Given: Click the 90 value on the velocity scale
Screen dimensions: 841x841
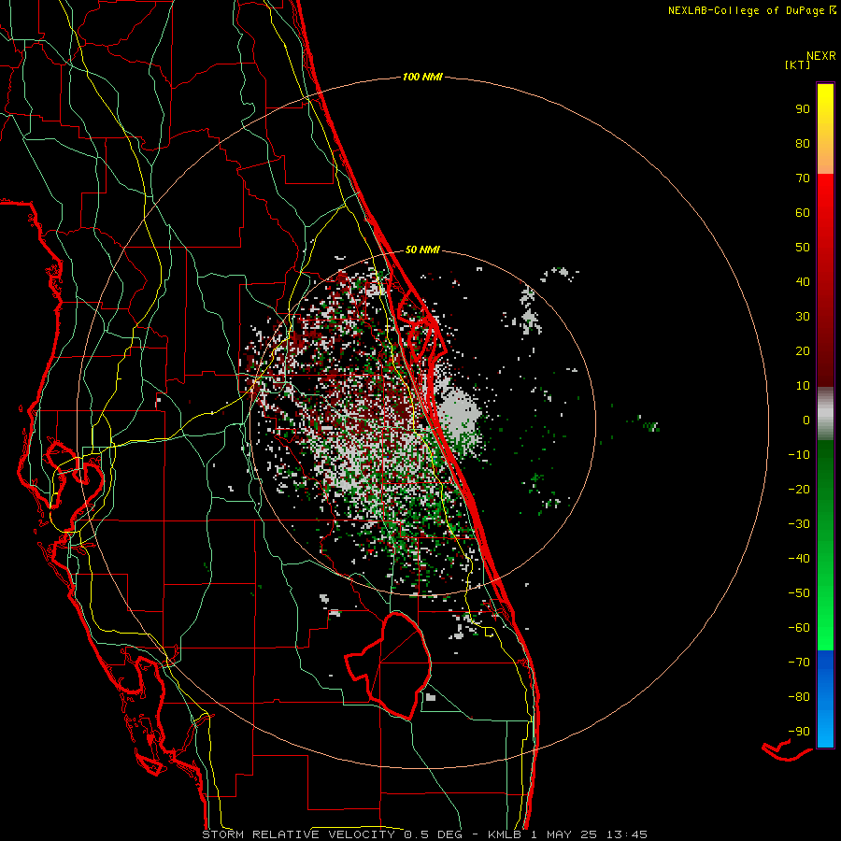Looking at the screenshot, I should pos(803,109).
